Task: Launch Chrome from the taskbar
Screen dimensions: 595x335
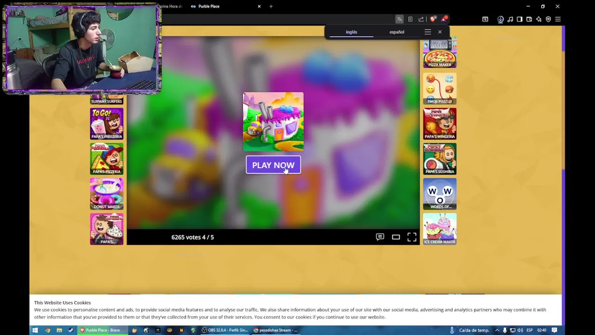Action: point(47,330)
